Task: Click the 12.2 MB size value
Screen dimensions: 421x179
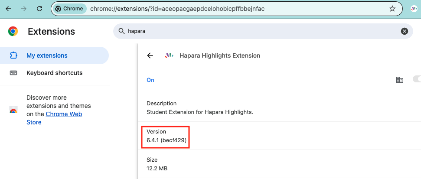Action: (x=157, y=168)
